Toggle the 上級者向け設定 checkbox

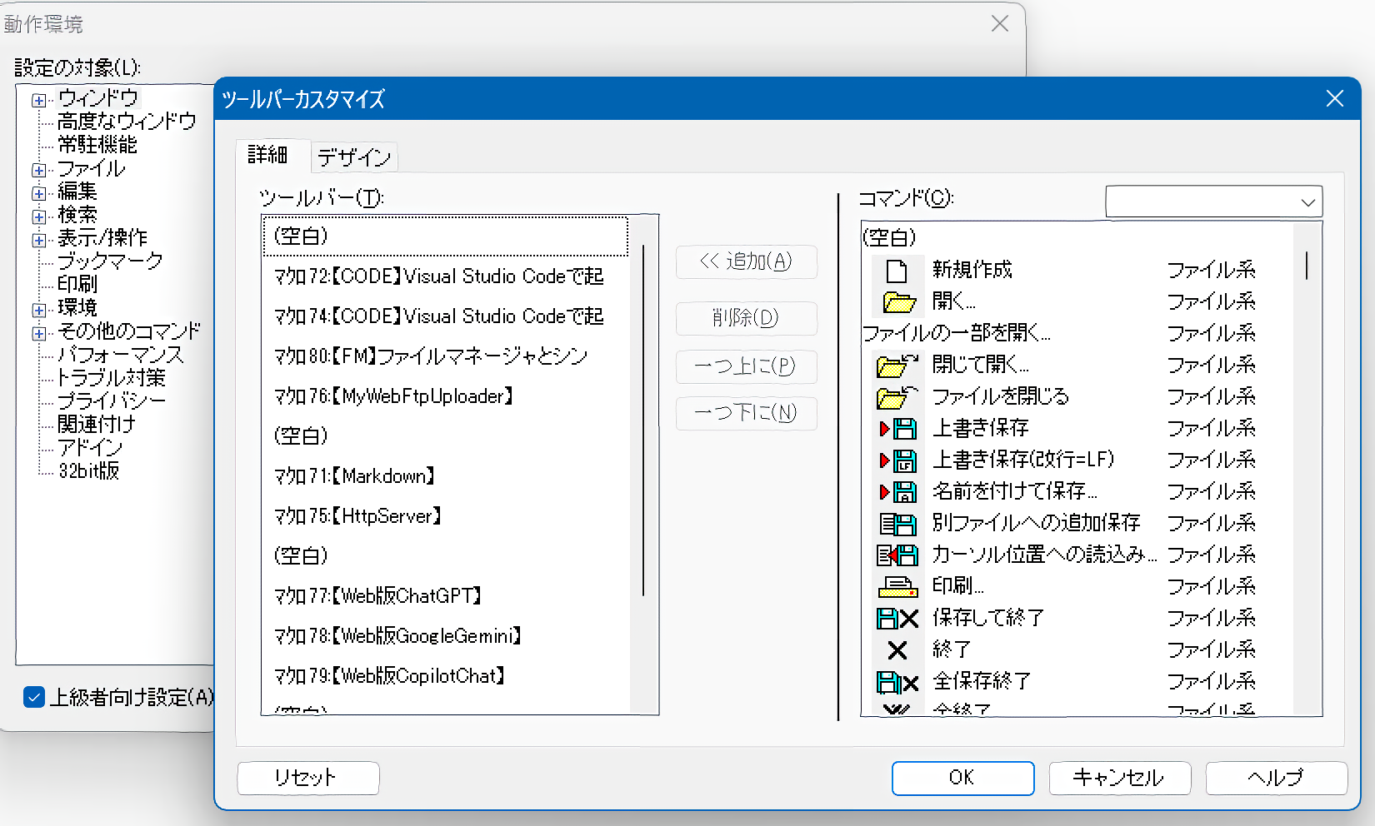34,697
